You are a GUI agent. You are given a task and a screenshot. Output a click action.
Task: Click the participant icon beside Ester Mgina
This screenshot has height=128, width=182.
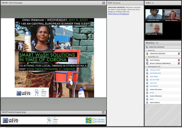pyautogui.click(x=147, y=76)
